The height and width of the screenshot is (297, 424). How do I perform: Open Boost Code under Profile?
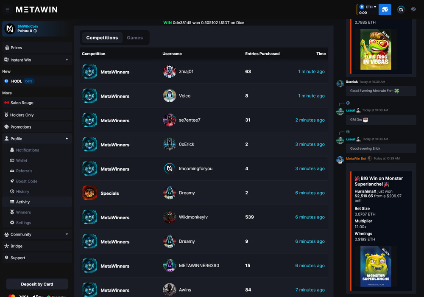pyautogui.click(x=26, y=181)
